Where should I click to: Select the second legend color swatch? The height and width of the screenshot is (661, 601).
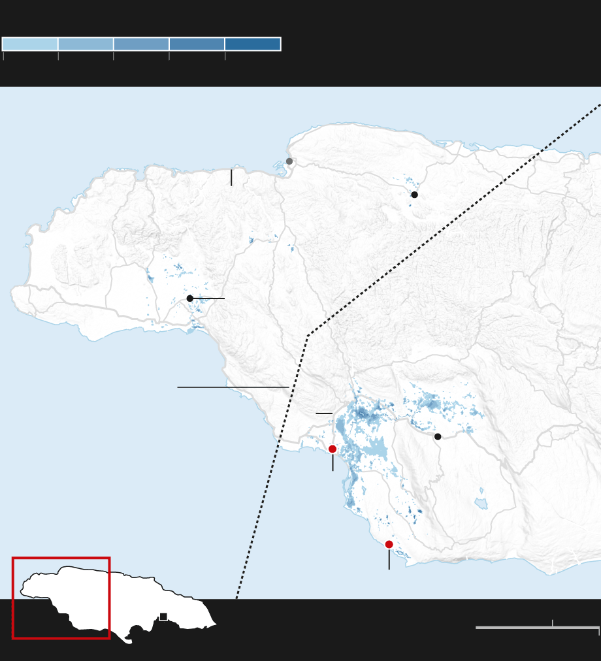(86, 44)
